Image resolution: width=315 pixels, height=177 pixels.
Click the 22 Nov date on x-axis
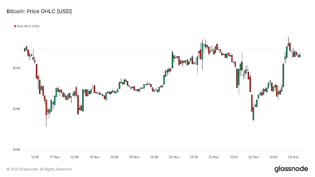click(x=254, y=157)
